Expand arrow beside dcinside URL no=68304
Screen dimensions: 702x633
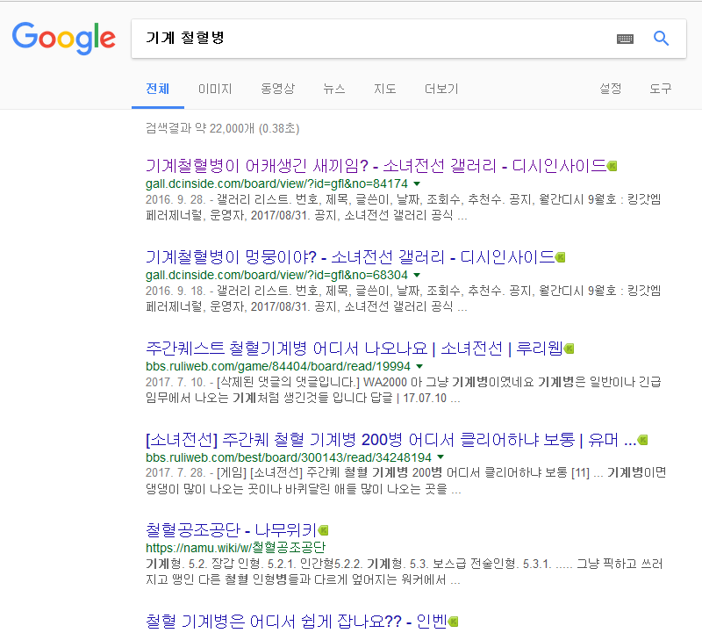pyautogui.click(x=416, y=275)
